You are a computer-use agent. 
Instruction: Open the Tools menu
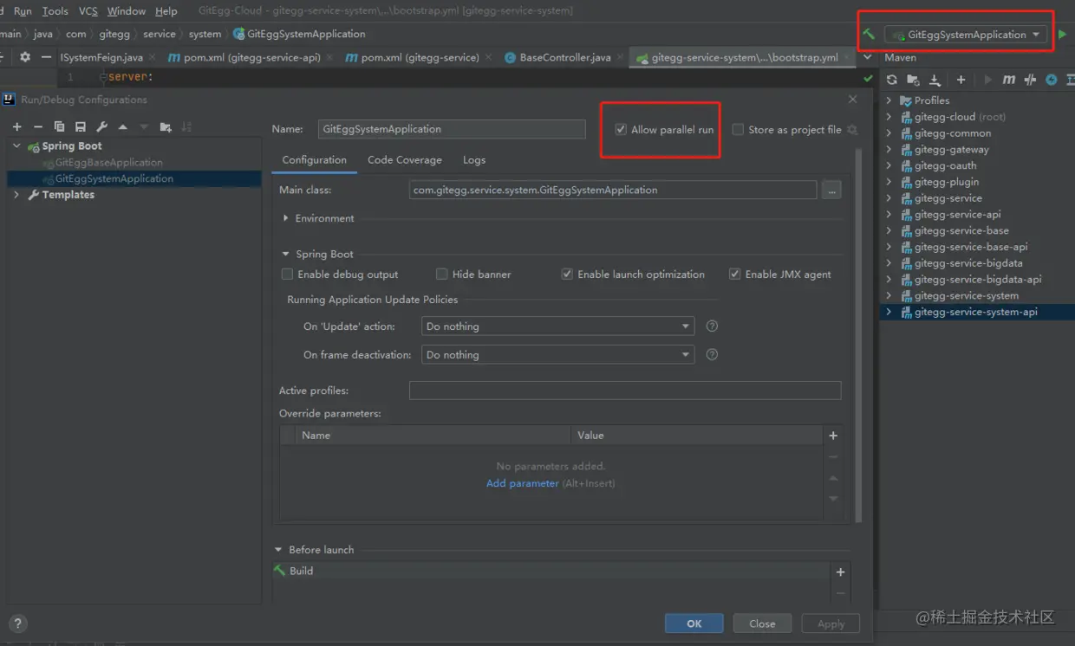point(55,11)
